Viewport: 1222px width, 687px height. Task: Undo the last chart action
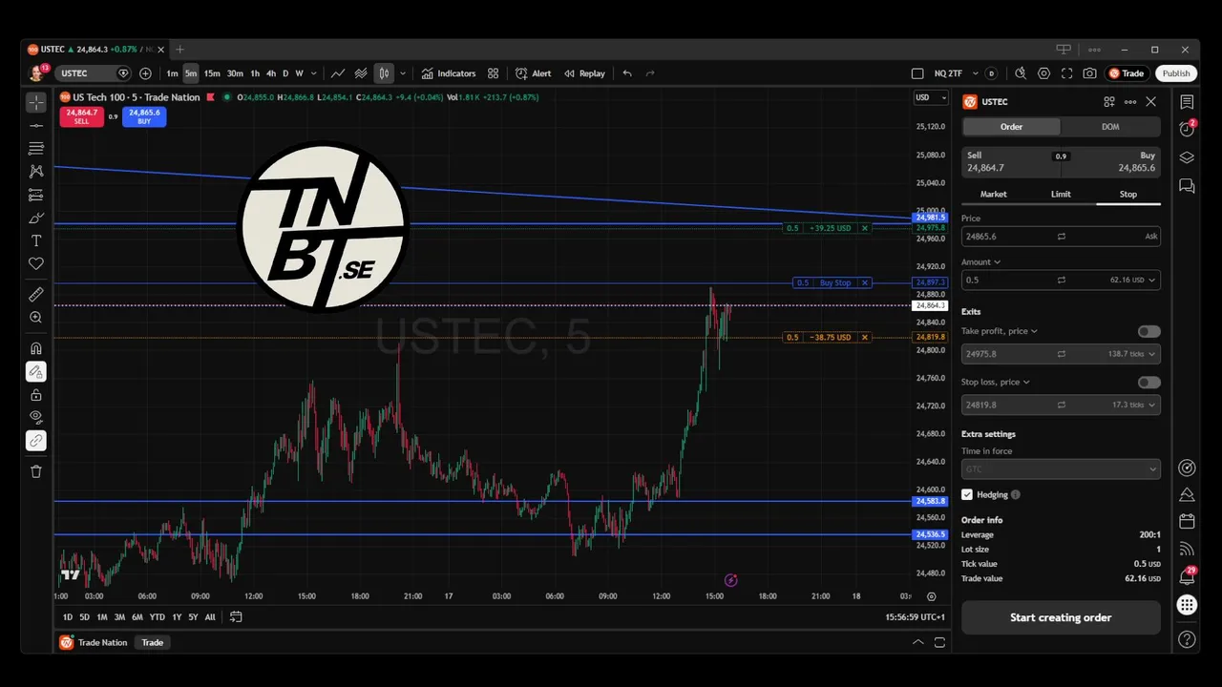[x=627, y=73]
